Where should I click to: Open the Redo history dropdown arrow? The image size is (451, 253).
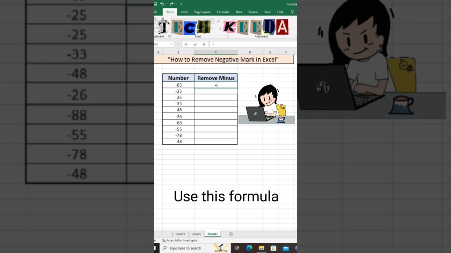point(176,4)
